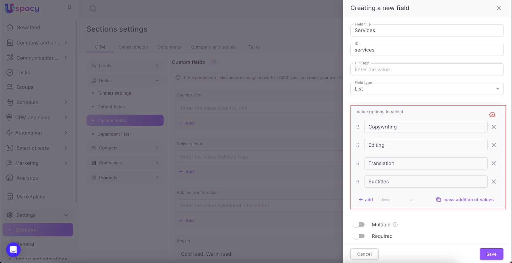Viewport: 512px width, 263px height.
Task: Click the clear all values icon
Action: (x=492, y=115)
